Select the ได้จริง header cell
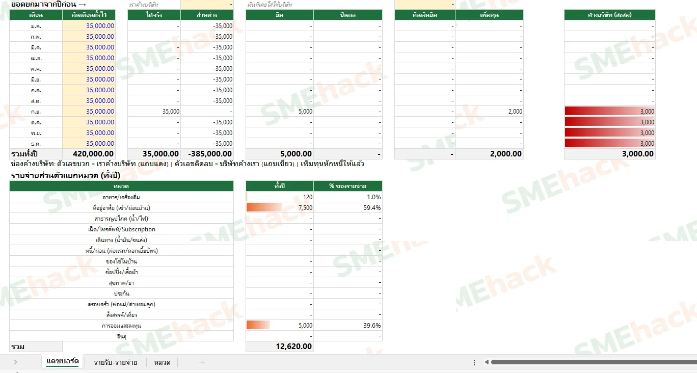 click(154, 15)
